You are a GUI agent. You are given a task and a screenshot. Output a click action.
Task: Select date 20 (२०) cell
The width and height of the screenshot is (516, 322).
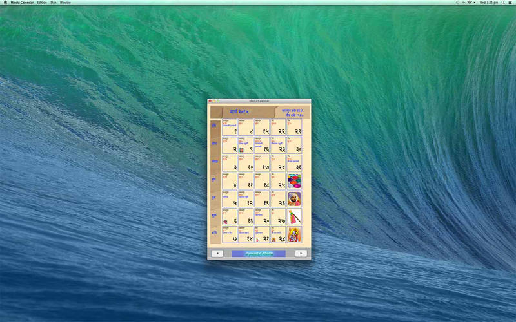pos(262,216)
